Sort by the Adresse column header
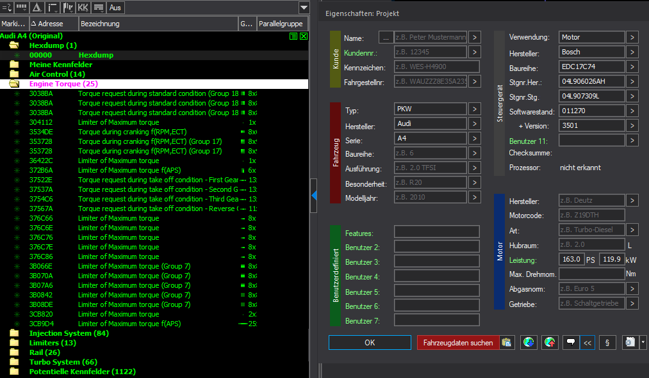 (x=53, y=24)
